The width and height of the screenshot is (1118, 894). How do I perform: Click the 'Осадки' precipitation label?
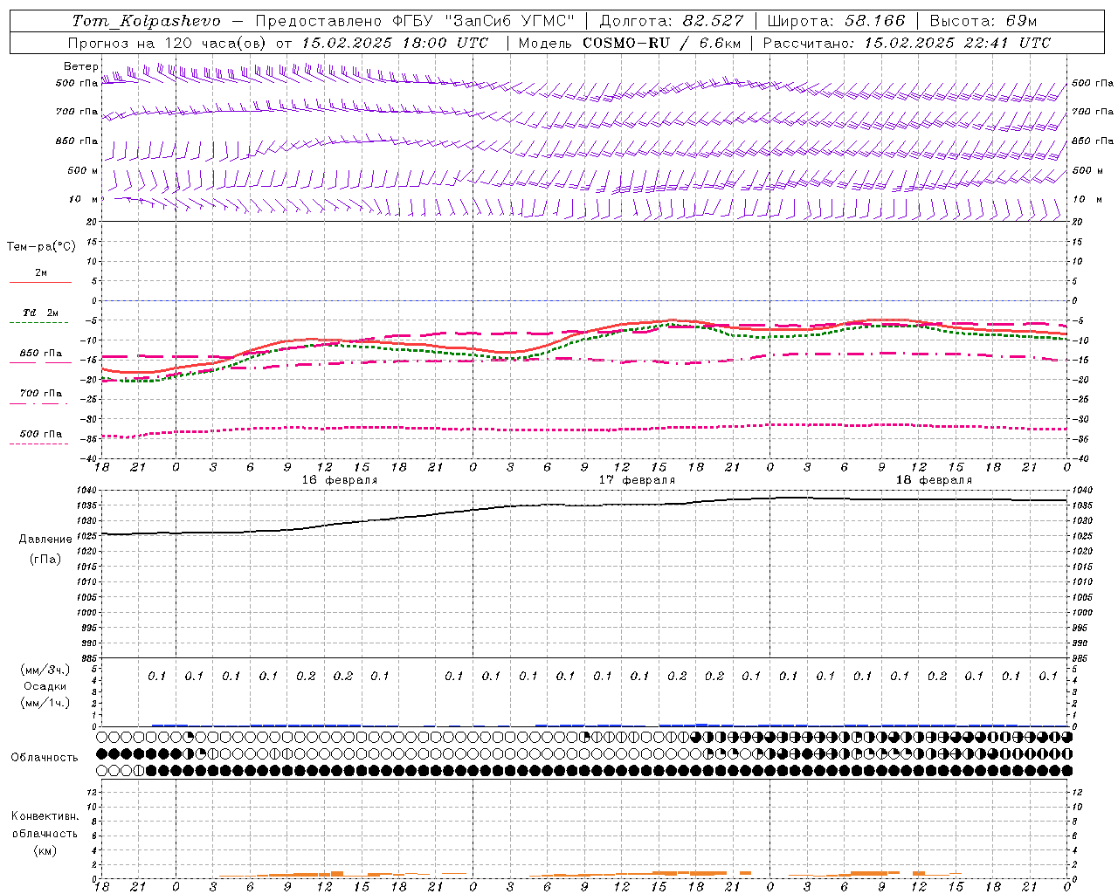[x=45, y=686]
